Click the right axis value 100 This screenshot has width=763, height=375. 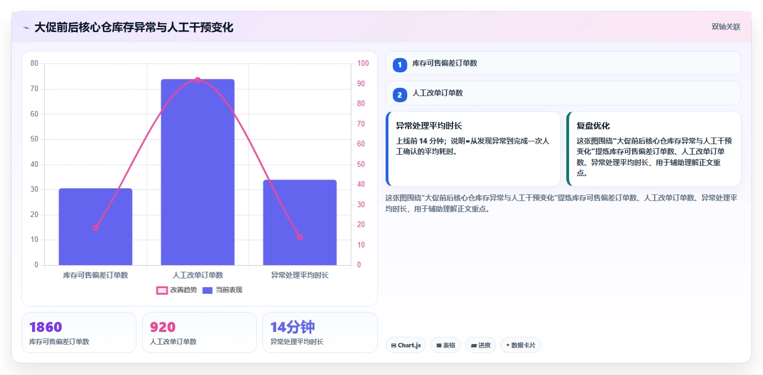pyautogui.click(x=363, y=64)
